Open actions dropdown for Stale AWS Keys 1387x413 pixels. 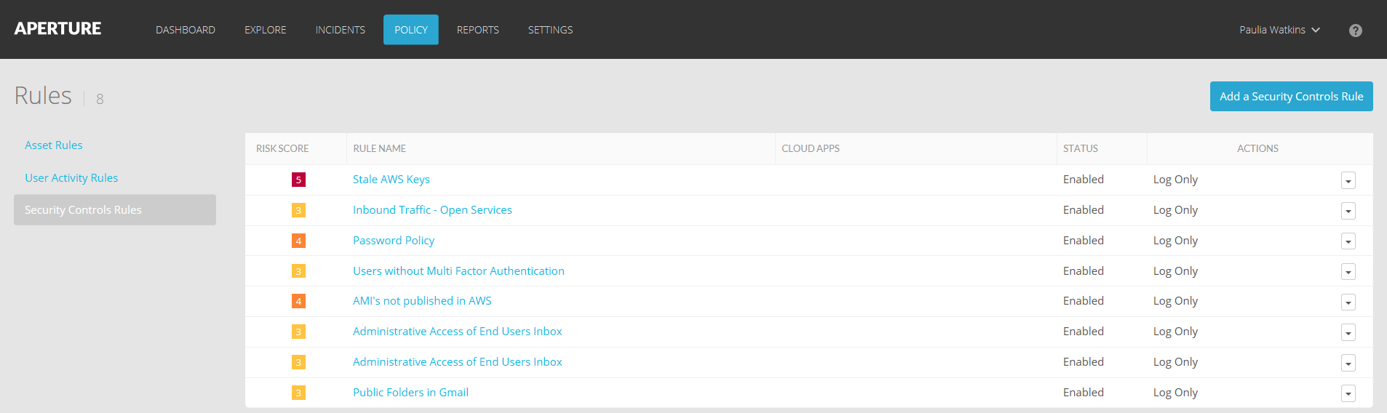(x=1348, y=181)
